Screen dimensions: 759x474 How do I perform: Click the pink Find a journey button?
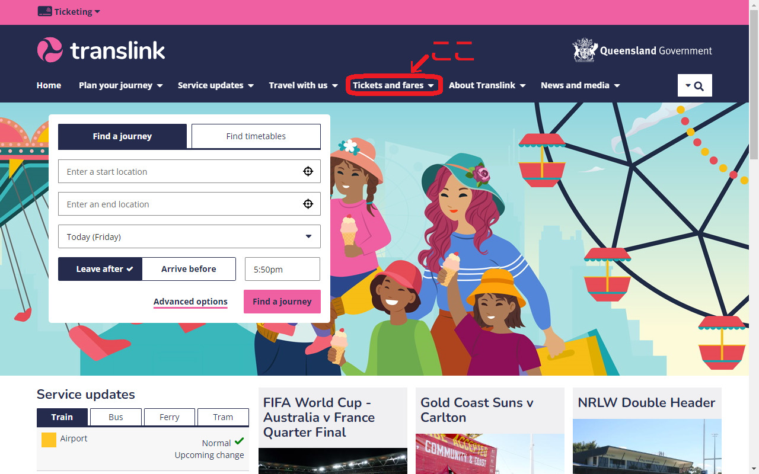click(282, 302)
